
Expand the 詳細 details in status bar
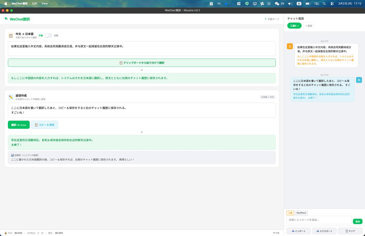pyautogui.click(x=276, y=233)
